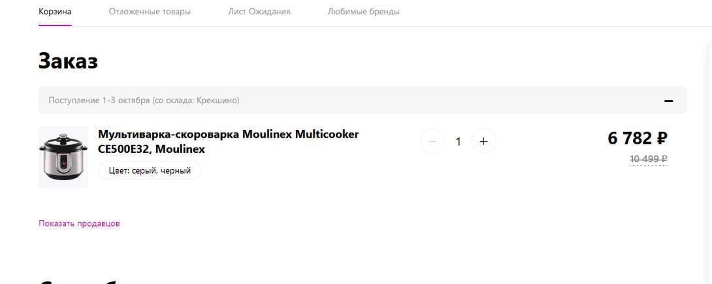
Task: Open the Moulinex multicooker product thumbnail
Action: pos(63,157)
